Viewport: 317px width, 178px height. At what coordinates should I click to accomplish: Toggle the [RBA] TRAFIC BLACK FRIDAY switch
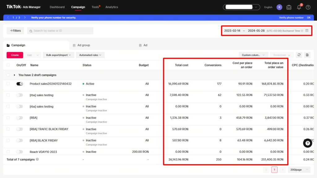20,129
